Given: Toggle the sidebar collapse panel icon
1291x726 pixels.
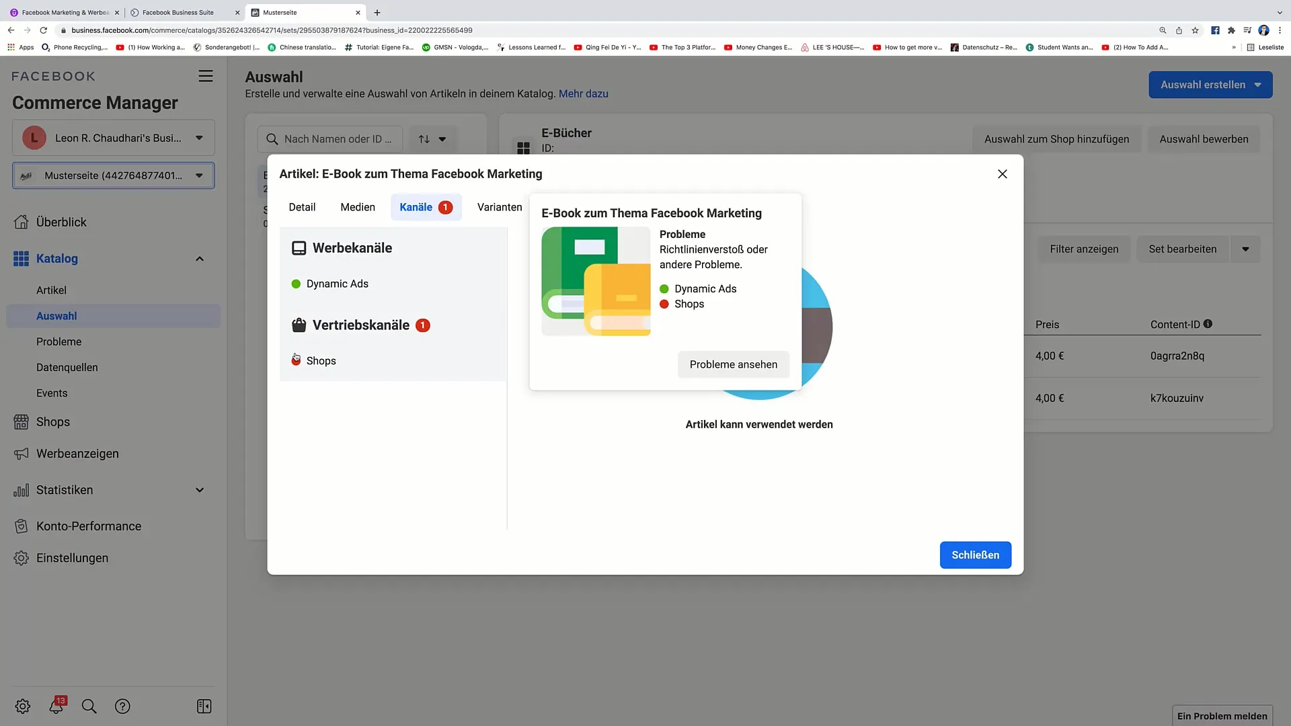Looking at the screenshot, I should pos(204,707).
